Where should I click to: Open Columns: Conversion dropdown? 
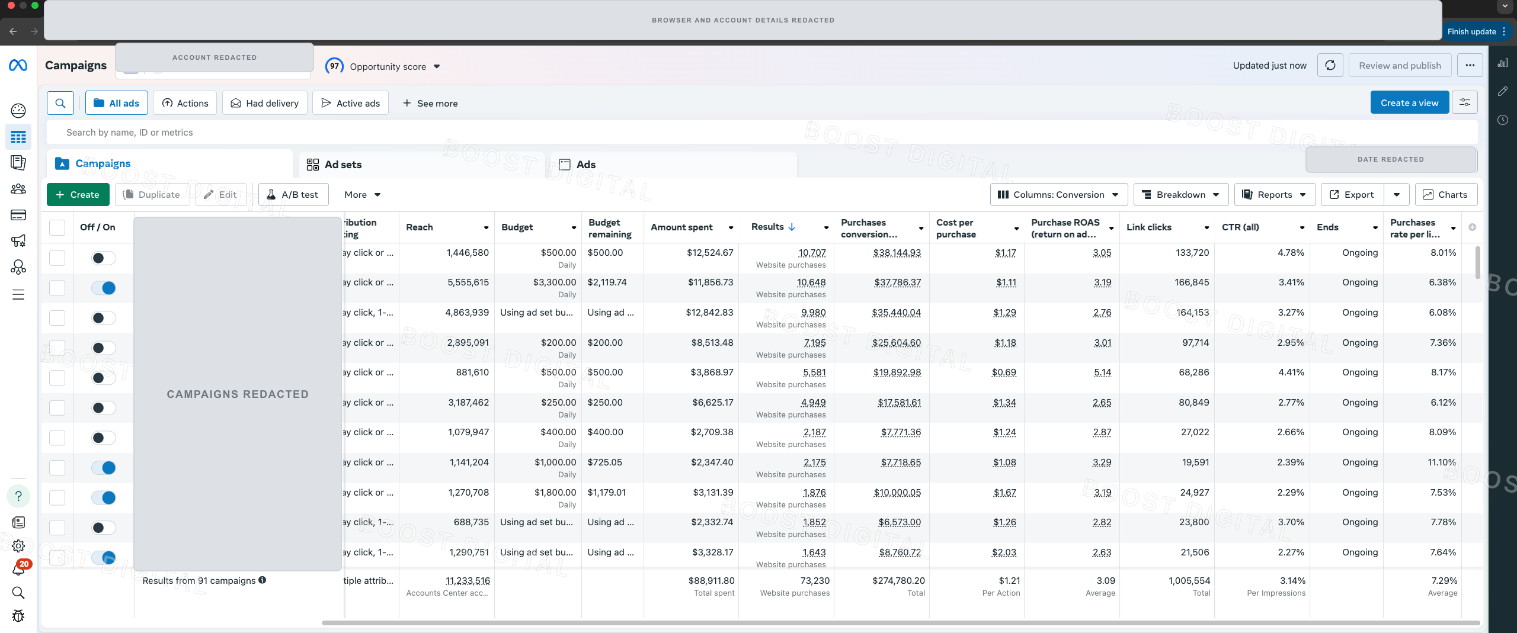coord(1058,195)
